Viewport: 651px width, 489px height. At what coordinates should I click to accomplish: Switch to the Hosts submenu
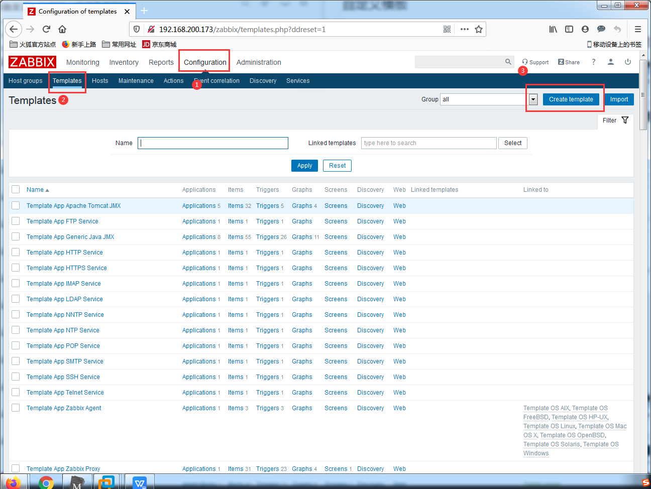[100, 81]
